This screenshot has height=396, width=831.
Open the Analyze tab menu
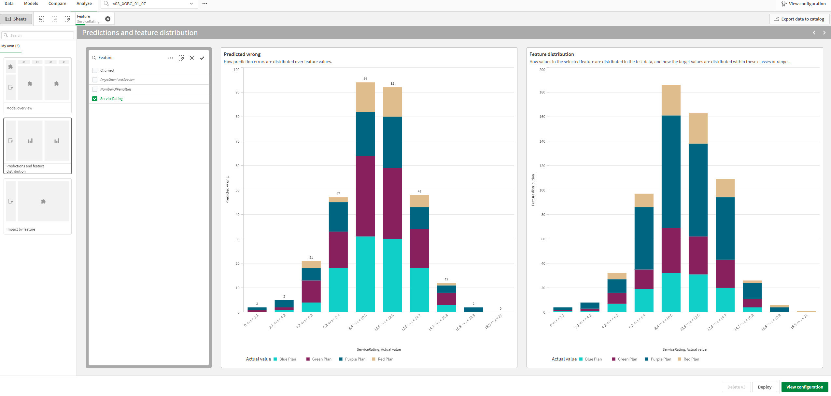pos(84,4)
